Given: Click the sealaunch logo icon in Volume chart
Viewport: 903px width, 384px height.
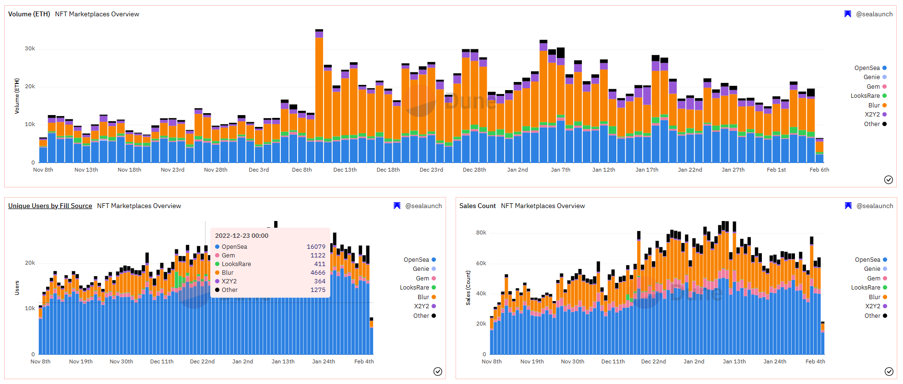Looking at the screenshot, I should pos(848,14).
